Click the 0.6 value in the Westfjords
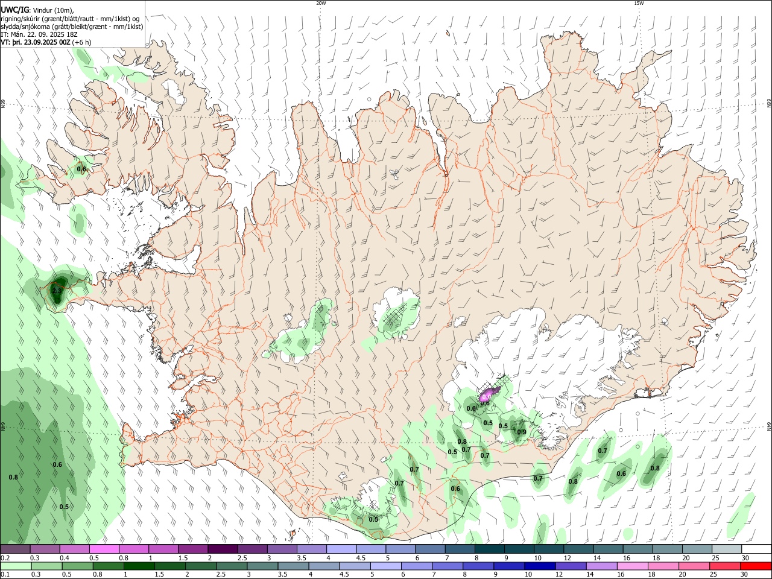772x579 pixels. [81, 169]
